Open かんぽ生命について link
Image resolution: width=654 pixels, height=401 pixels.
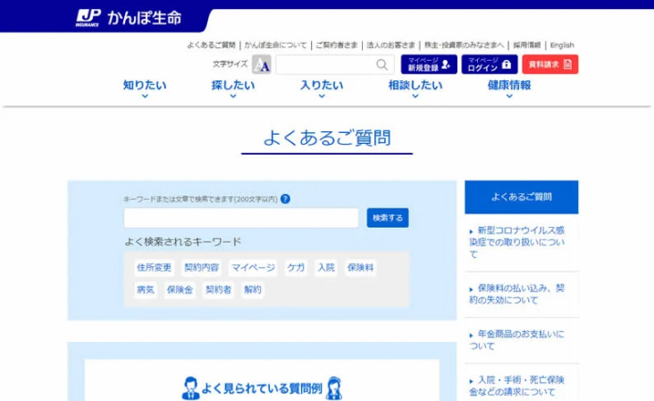[275, 45]
